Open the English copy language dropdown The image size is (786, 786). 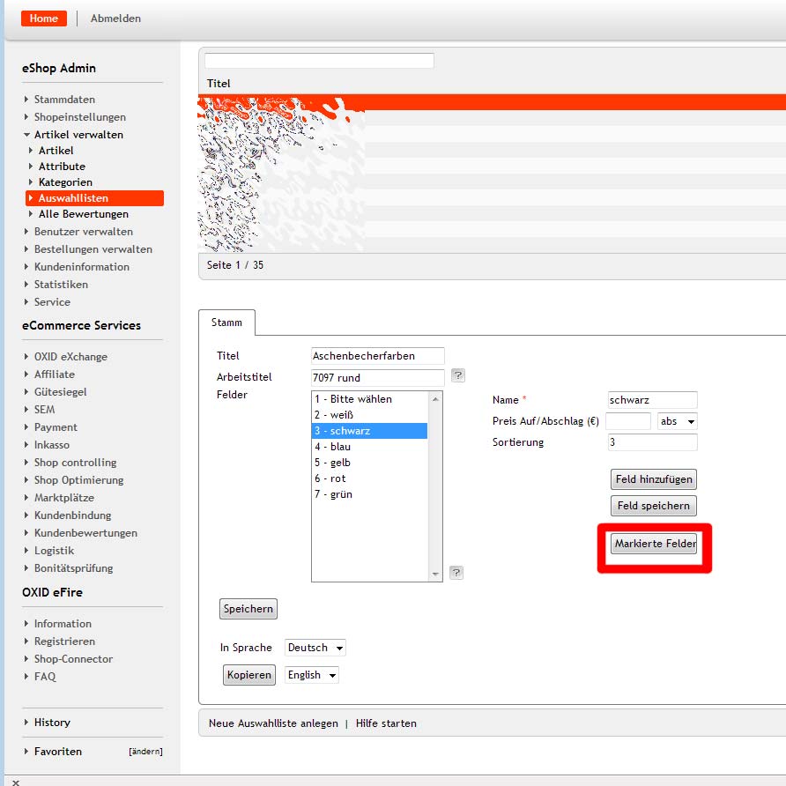tap(311, 675)
